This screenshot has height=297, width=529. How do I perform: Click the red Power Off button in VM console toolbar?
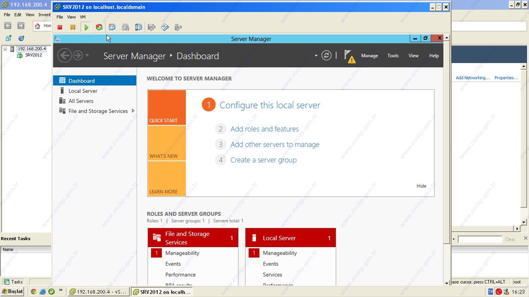pyautogui.click(x=60, y=27)
